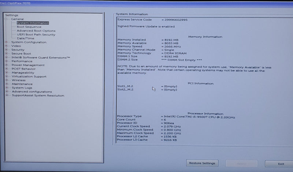
Task: Select the Manageability label
Action: 23,73
